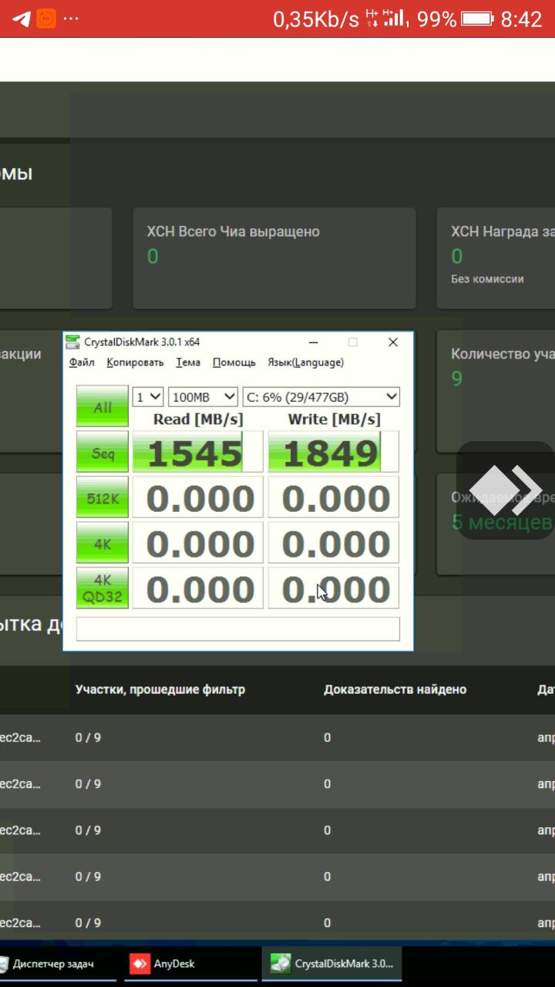Click the battery indicator in status bar
Viewport: 555px width, 987px height.
478,19
